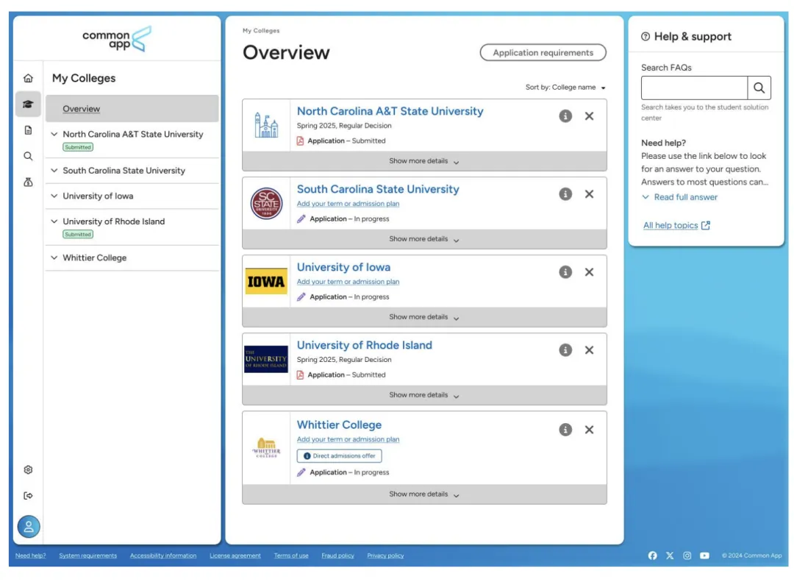Open South Carolina State University title link
This screenshot has height=582, width=794.
pyautogui.click(x=378, y=189)
